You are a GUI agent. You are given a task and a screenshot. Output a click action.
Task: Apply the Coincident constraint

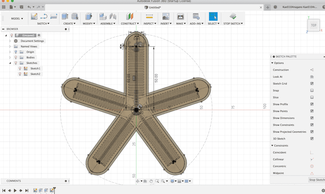312,152
